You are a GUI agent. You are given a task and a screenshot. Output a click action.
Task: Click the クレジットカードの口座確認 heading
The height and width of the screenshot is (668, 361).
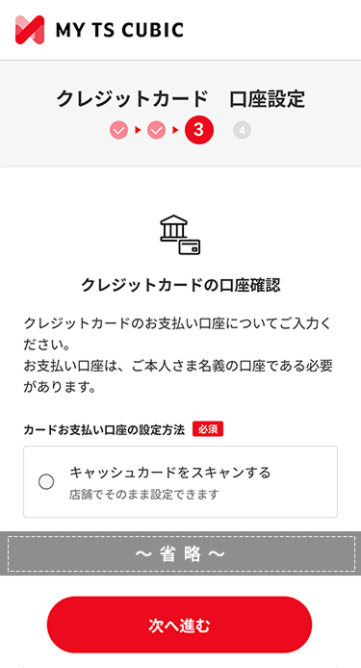181,285
